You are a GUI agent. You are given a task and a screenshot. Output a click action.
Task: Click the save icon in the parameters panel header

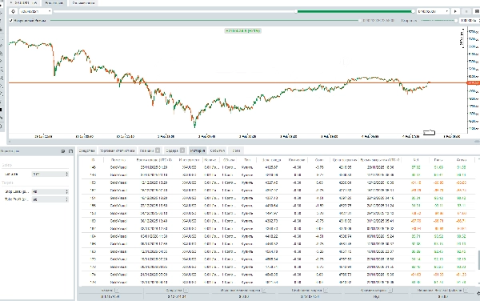pos(63,151)
